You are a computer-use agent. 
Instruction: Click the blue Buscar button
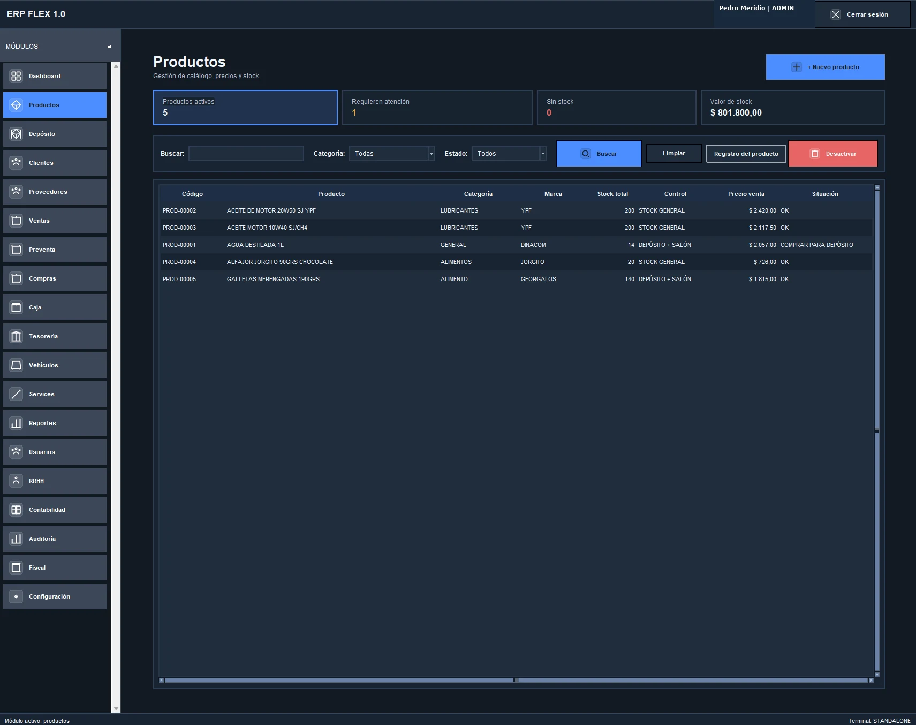coord(599,154)
